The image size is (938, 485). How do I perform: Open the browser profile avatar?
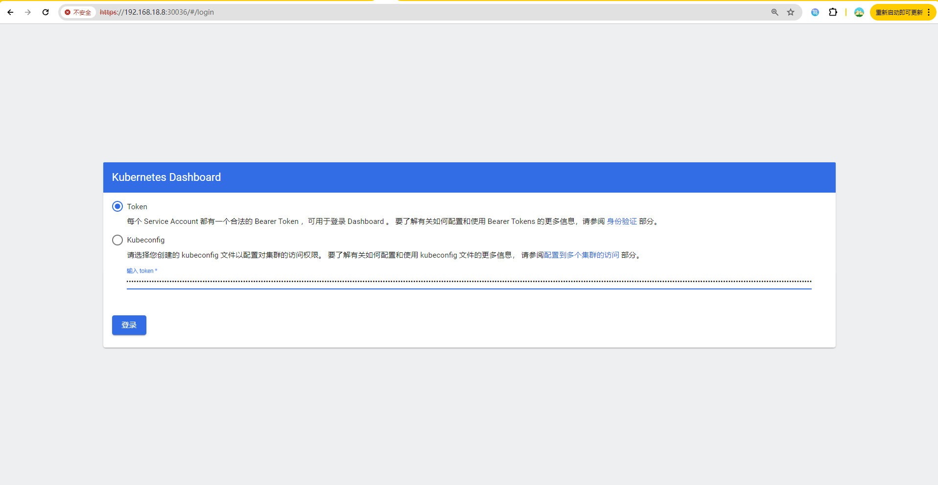click(x=859, y=12)
